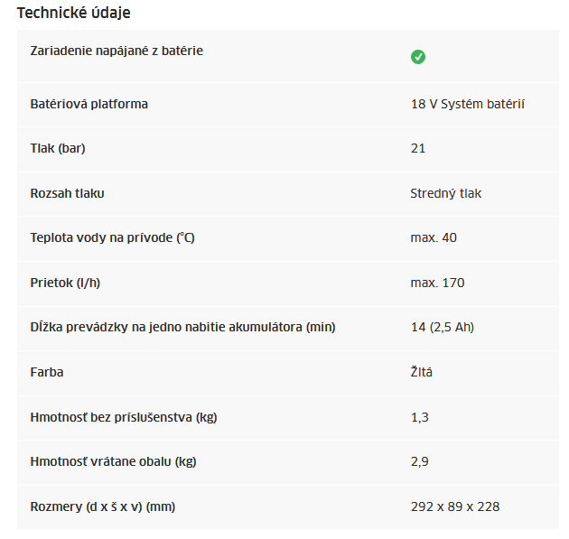The width and height of the screenshot is (569, 539).
Task: Click the Stredný tlak value
Action: [x=445, y=193]
